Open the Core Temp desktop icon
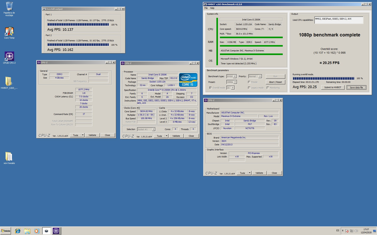 (x=9, y=33)
